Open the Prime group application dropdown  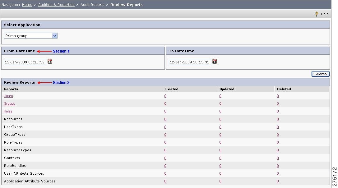31,36
